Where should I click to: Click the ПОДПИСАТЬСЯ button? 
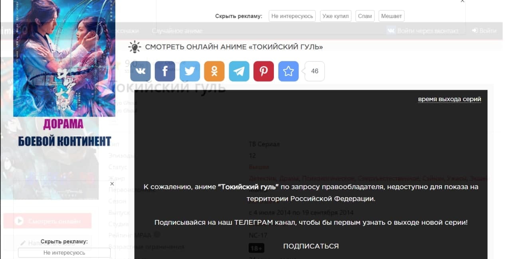click(x=311, y=246)
